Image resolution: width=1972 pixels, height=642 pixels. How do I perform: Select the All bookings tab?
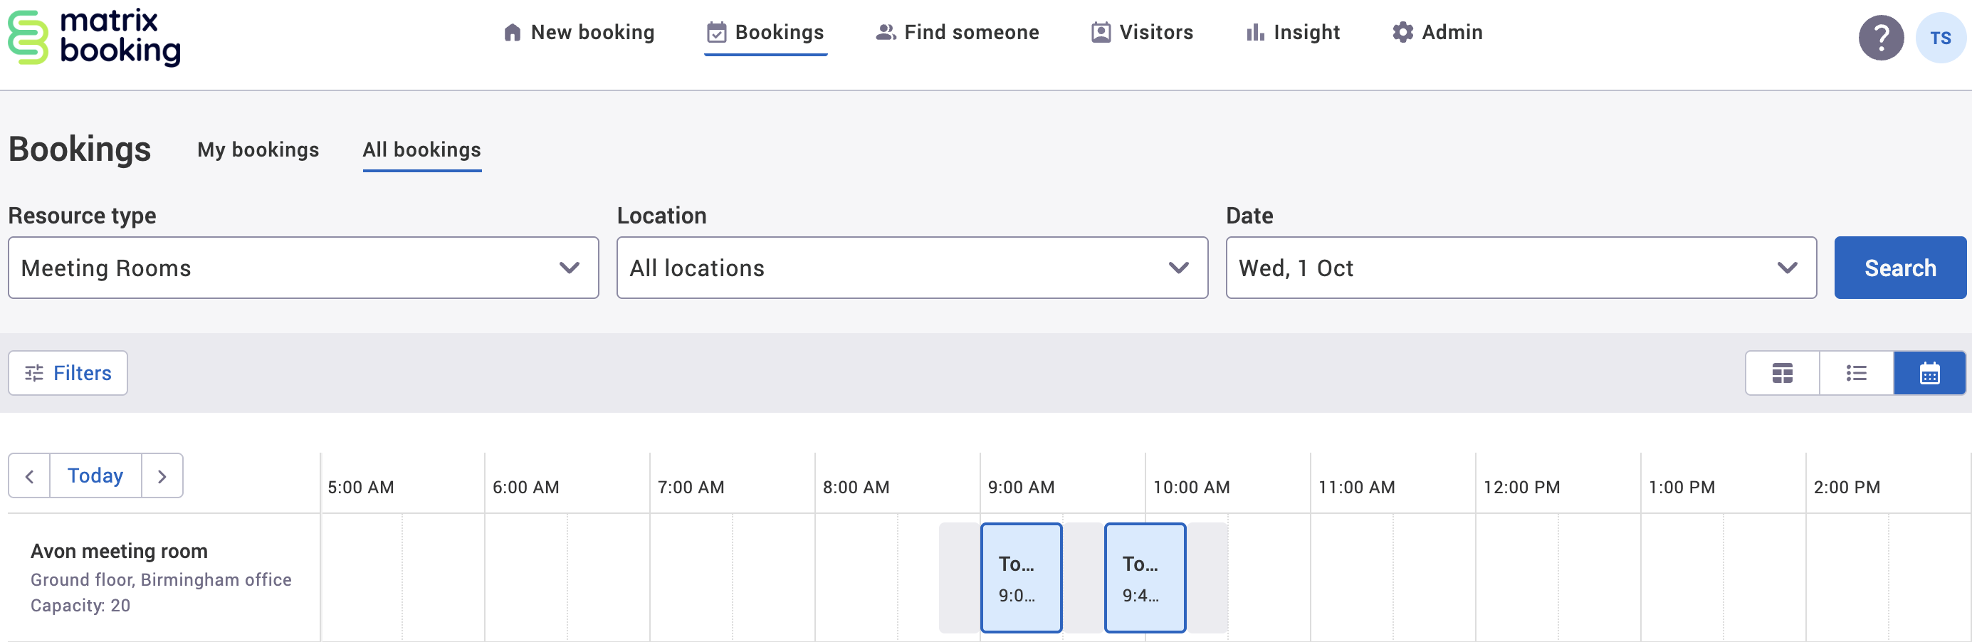click(421, 150)
